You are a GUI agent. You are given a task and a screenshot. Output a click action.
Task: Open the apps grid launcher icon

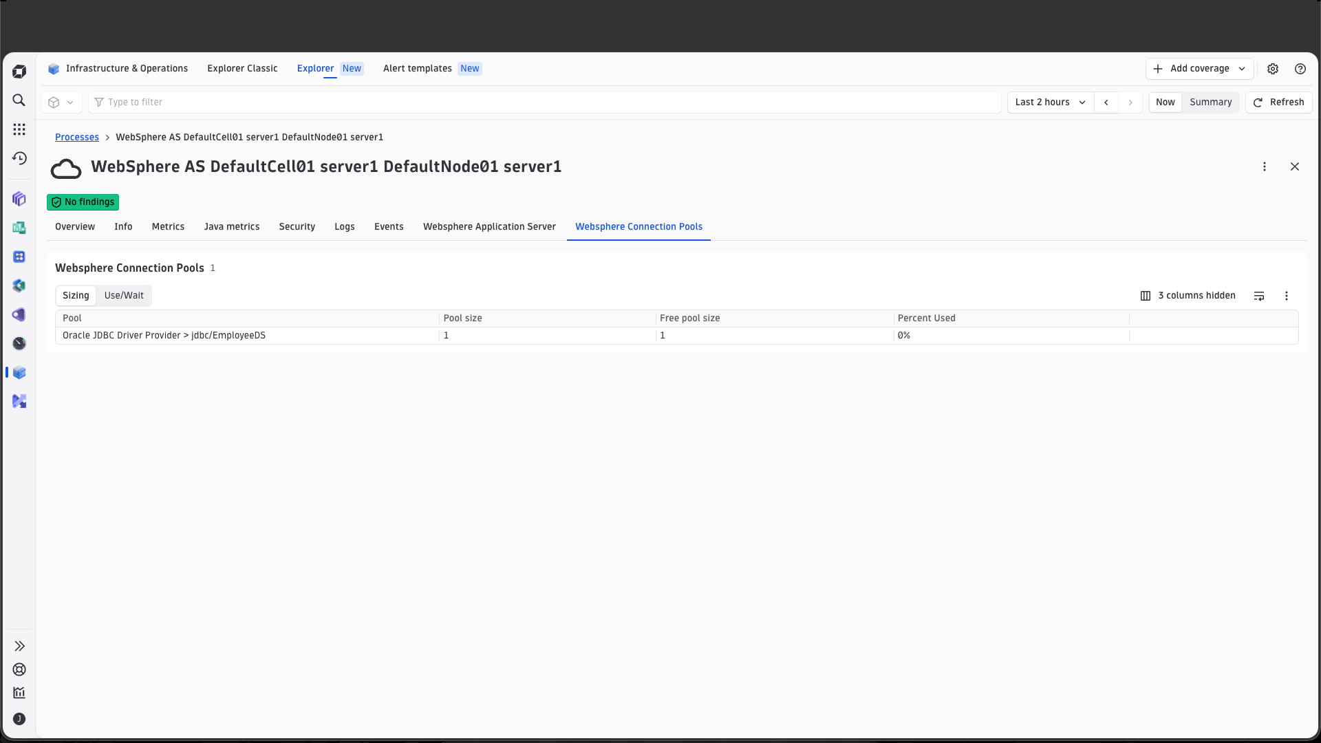(x=19, y=129)
